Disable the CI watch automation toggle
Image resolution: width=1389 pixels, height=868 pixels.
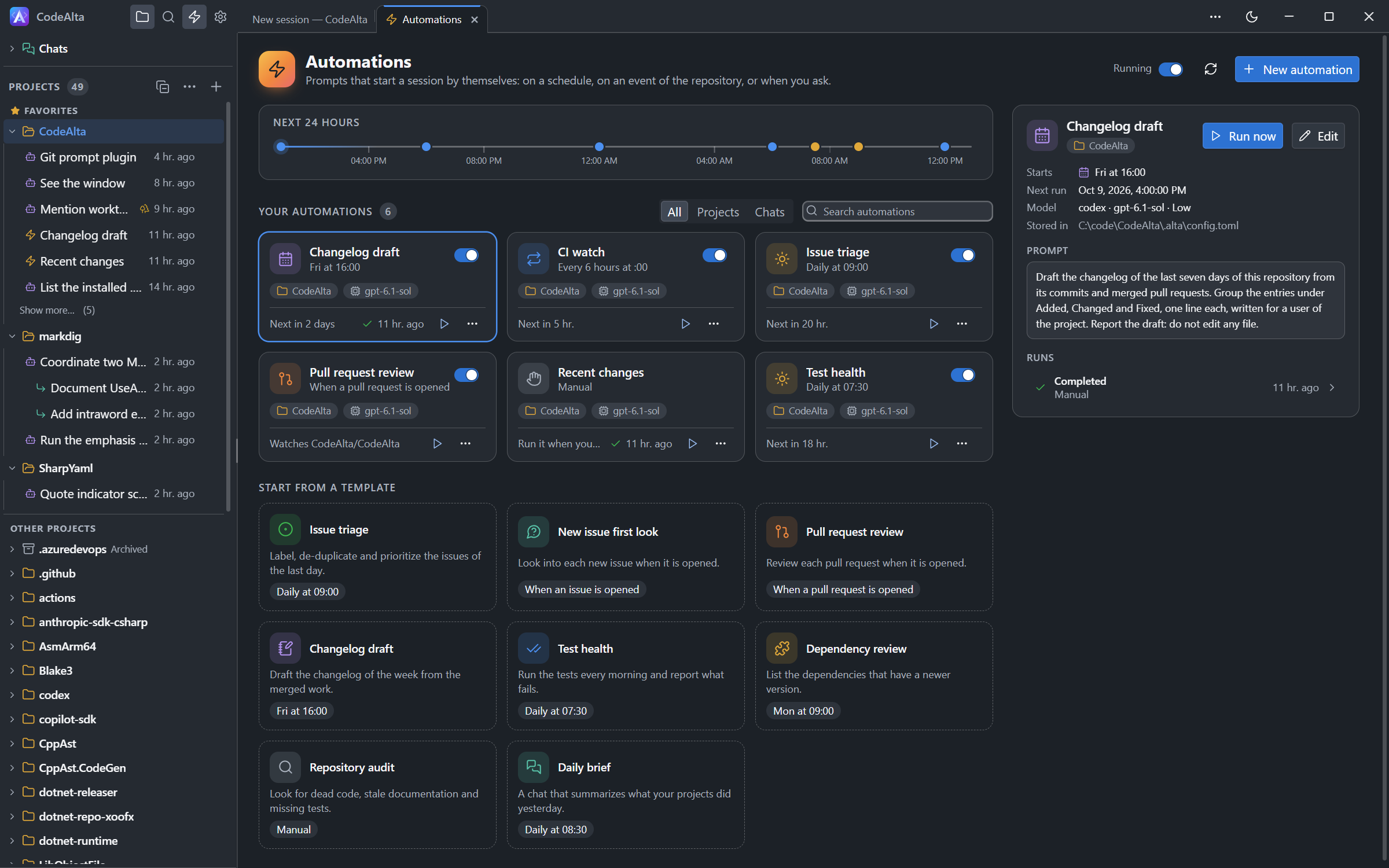tap(715, 255)
